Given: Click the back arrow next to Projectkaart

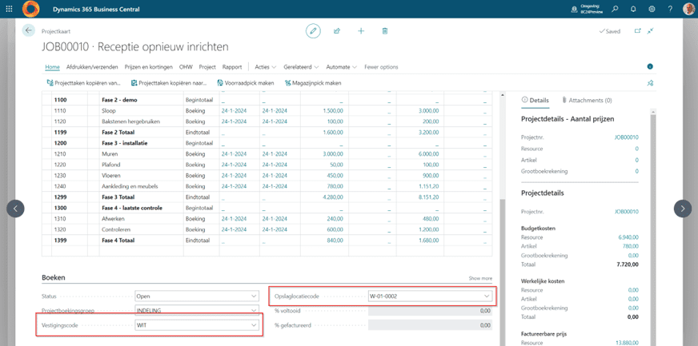Looking at the screenshot, I should coord(29,30).
